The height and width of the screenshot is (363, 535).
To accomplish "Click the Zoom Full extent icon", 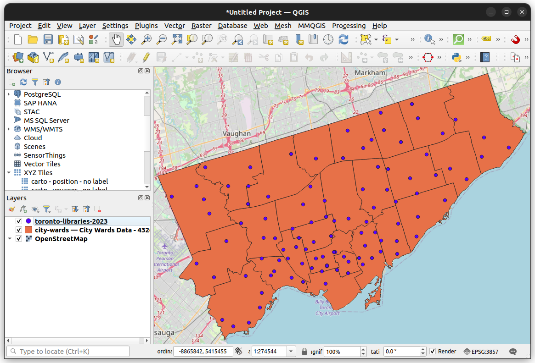I will (x=177, y=39).
